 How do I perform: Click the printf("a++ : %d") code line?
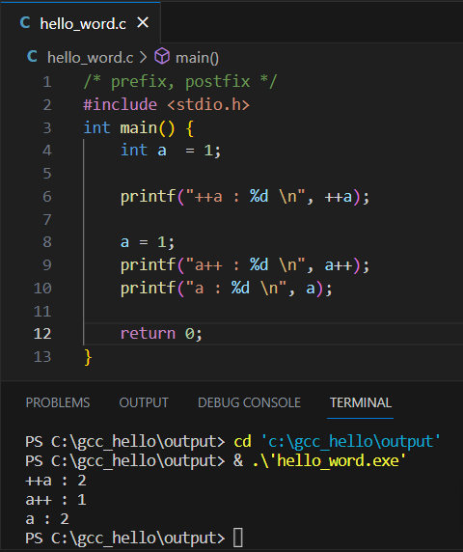point(245,265)
